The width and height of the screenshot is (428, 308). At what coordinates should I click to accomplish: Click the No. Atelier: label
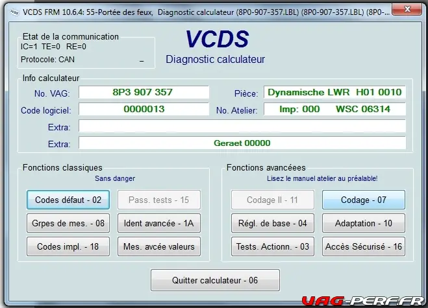(x=237, y=110)
